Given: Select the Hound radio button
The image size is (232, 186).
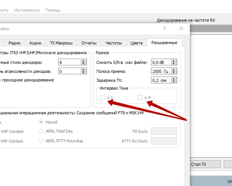Looking at the screenshot, I should point(41,122).
